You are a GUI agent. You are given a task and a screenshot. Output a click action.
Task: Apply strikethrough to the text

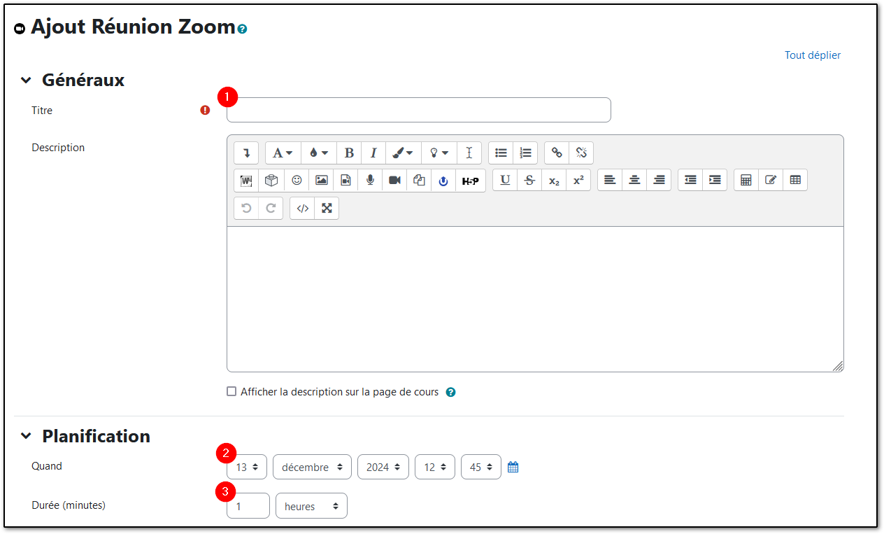[x=529, y=180]
